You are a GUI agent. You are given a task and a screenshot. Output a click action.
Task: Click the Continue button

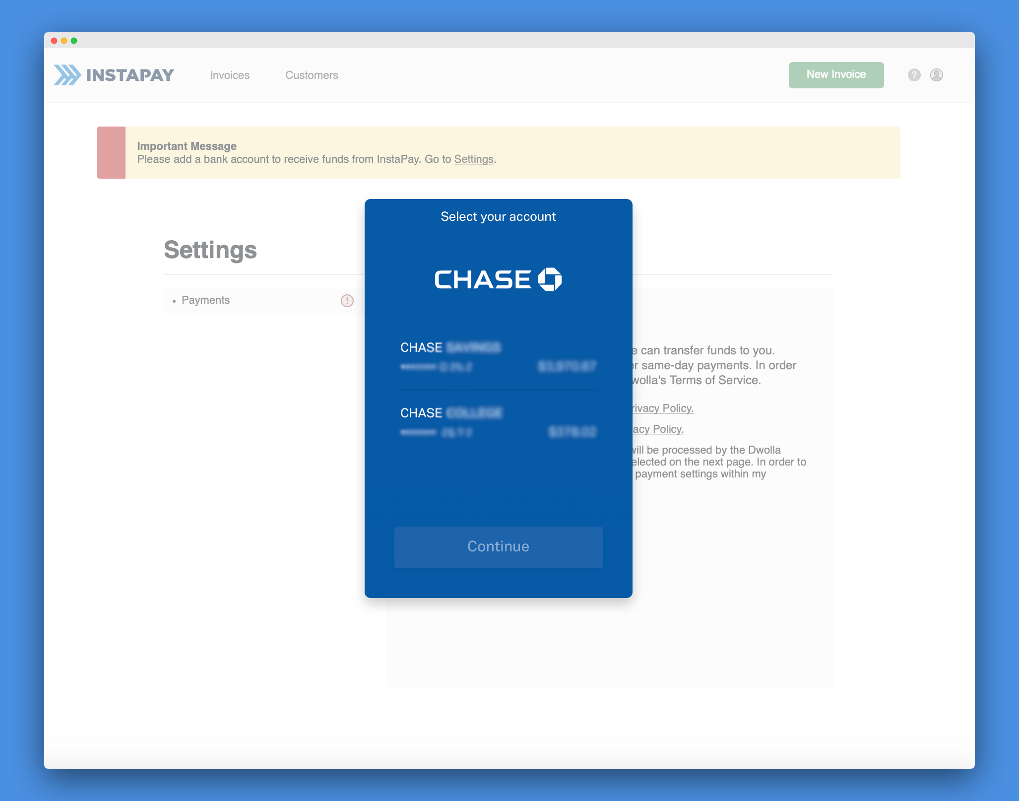click(x=498, y=547)
